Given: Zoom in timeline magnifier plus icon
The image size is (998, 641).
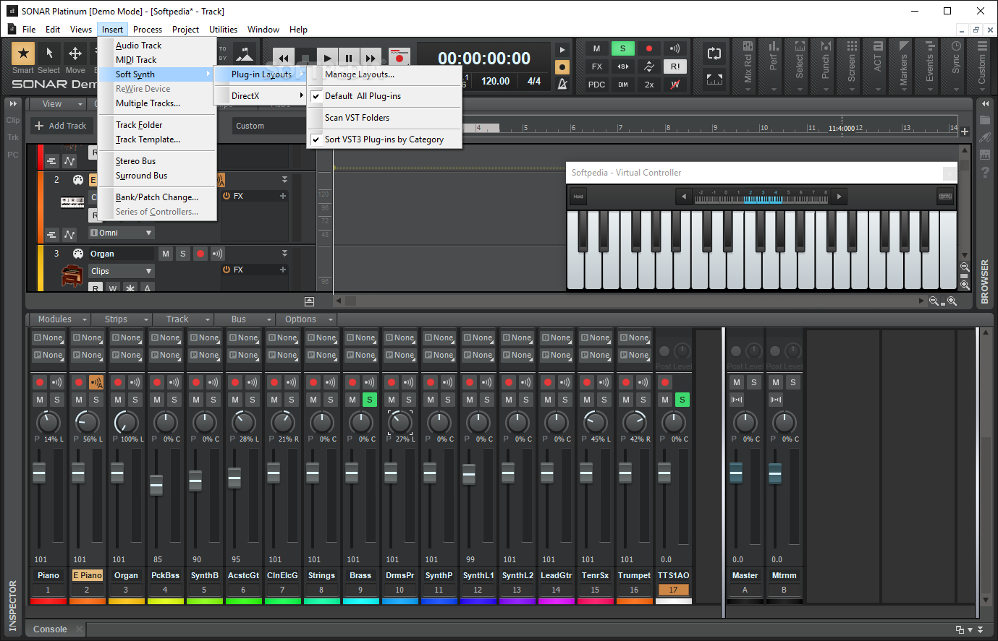Looking at the screenshot, I should tap(952, 301).
